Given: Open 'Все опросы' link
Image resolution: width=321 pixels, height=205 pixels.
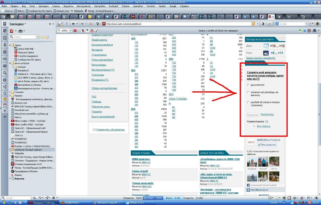Looking at the screenshot, I should click(264, 126).
